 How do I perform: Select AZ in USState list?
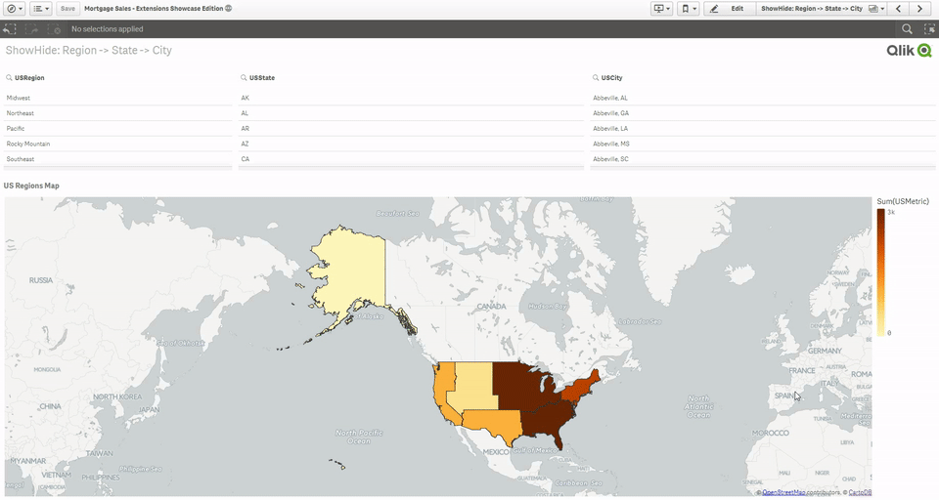[411, 145]
